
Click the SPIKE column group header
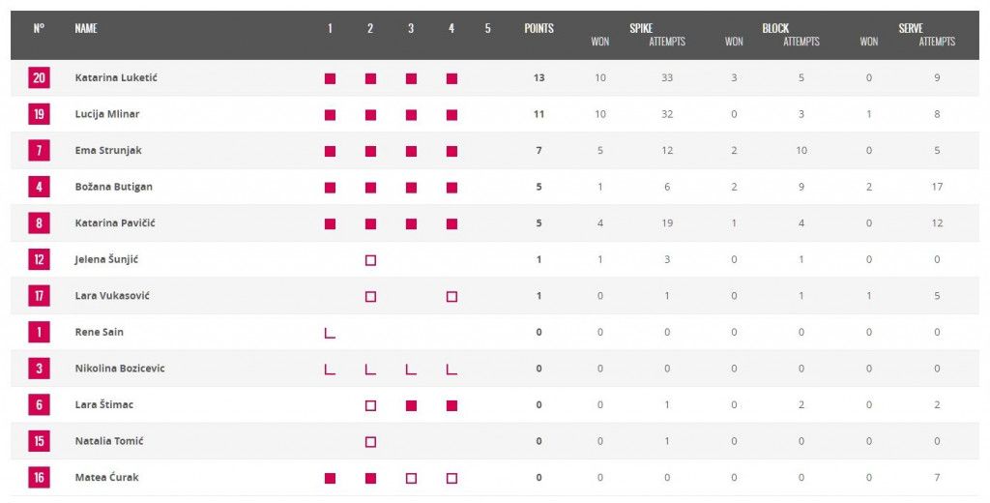tap(641, 28)
